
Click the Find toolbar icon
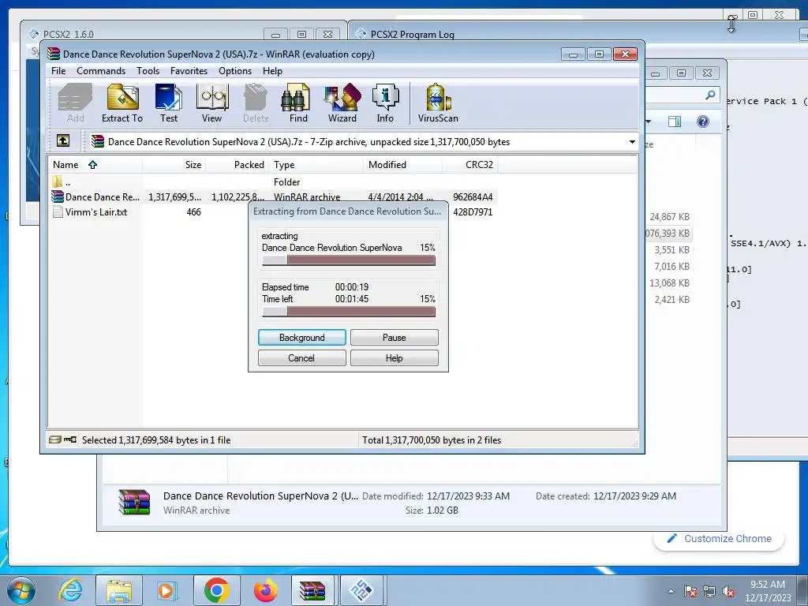tap(297, 103)
